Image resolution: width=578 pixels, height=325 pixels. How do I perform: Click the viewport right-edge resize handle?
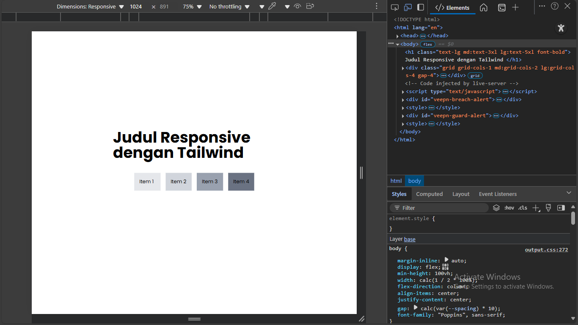[x=361, y=173]
